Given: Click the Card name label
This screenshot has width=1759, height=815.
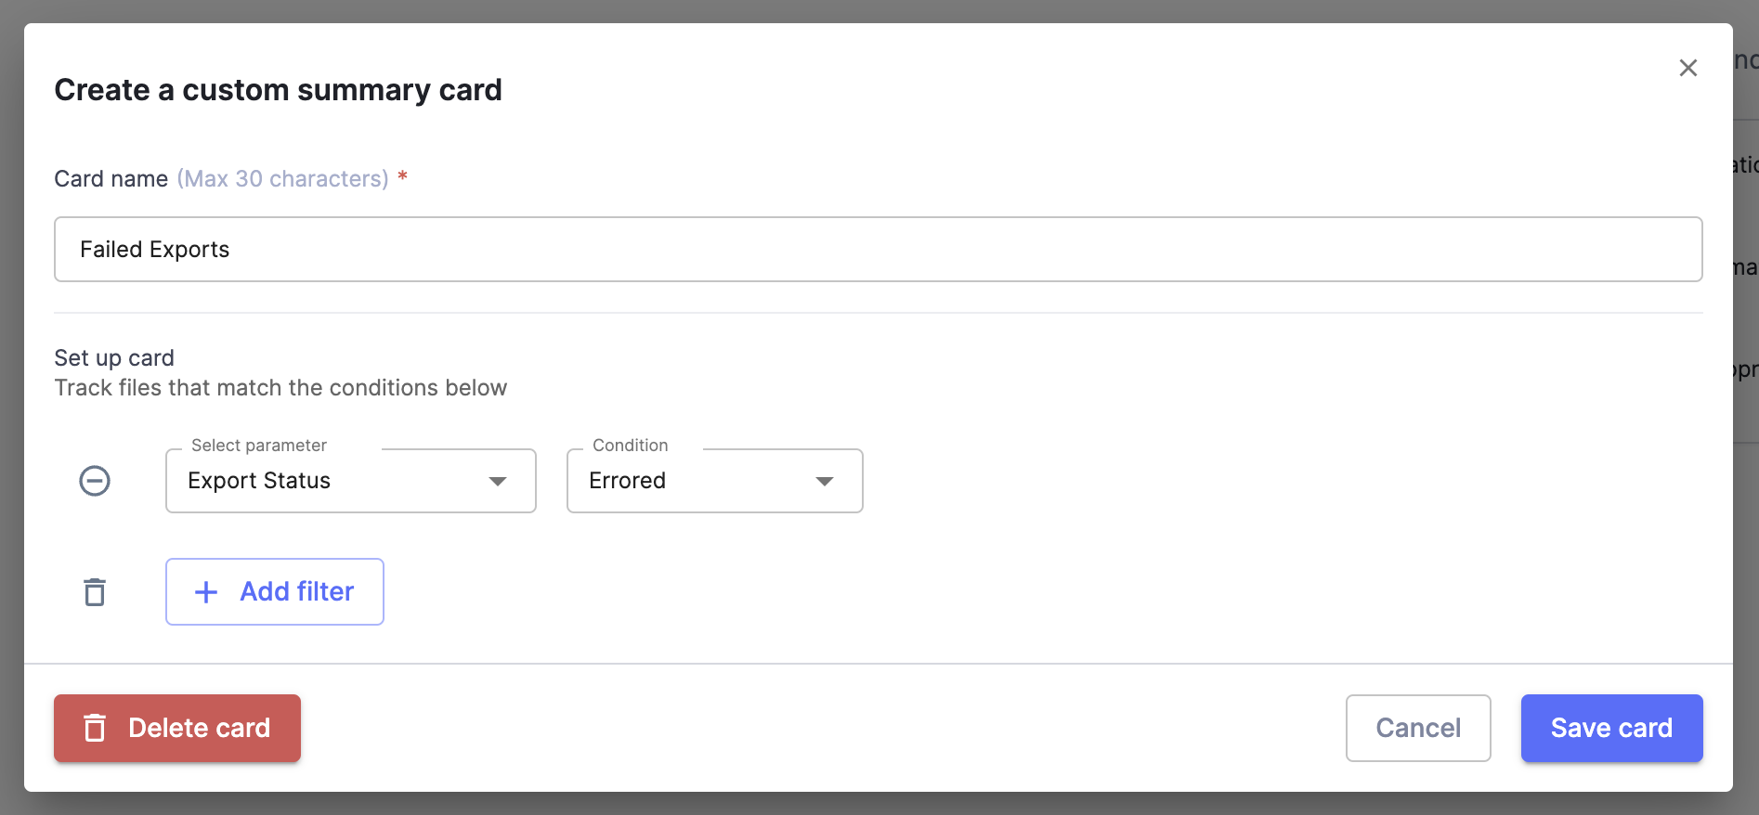Looking at the screenshot, I should tap(111, 178).
